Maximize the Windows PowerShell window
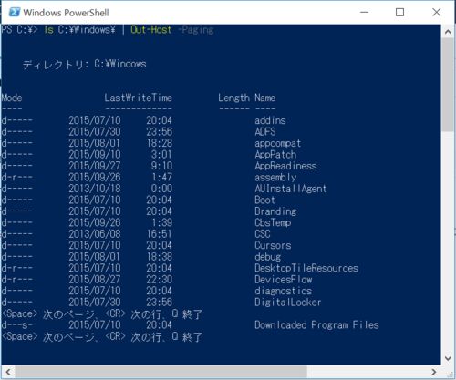 click(399, 13)
